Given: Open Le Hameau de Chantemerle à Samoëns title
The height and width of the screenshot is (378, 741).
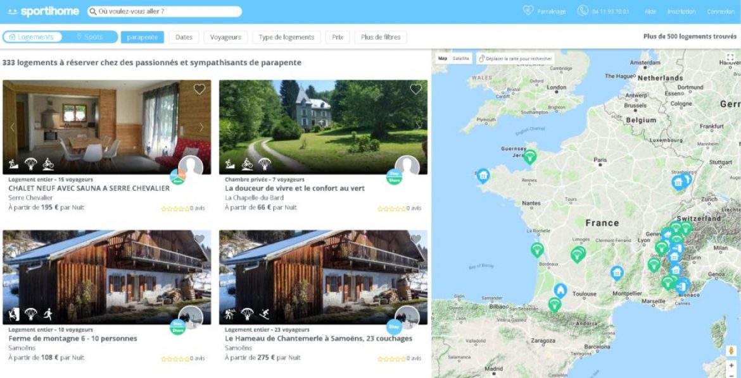Looking at the screenshot, I should pos(319,338).
